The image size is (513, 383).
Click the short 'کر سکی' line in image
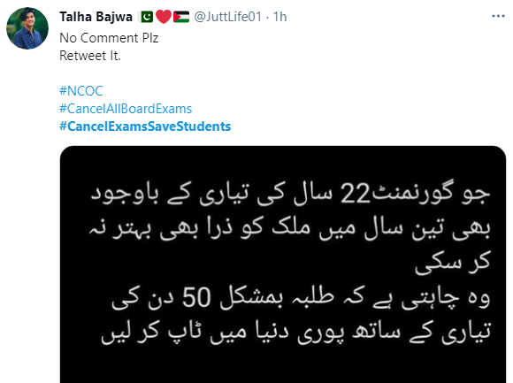[453, 262]
